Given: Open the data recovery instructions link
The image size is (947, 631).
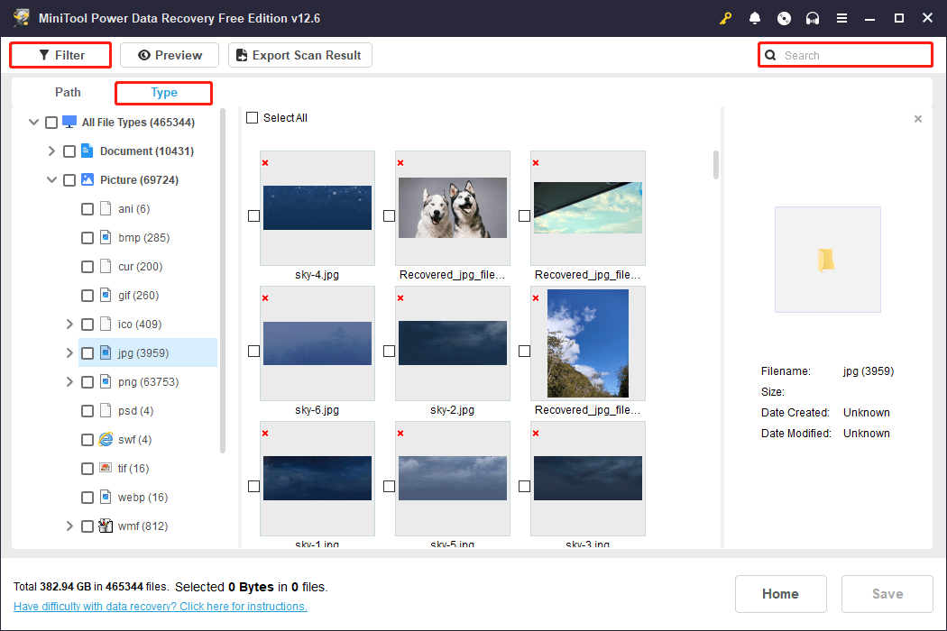Looking at the screenshot, I should [160, 606].
